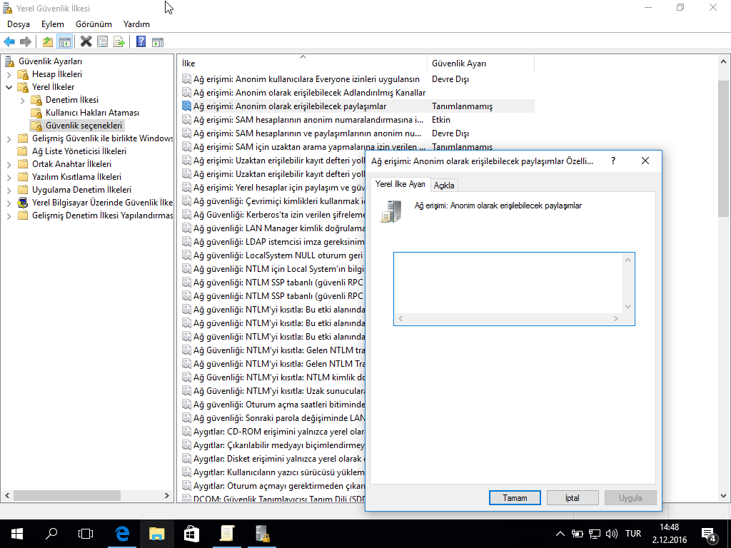This screenshot has height=548, width=731.
Task: Collapse the Yerel İlkeler tree node
Action: click(x=9, y=87)
